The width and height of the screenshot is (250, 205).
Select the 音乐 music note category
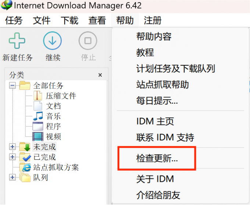pyautogui.click(x=38, y=116)
